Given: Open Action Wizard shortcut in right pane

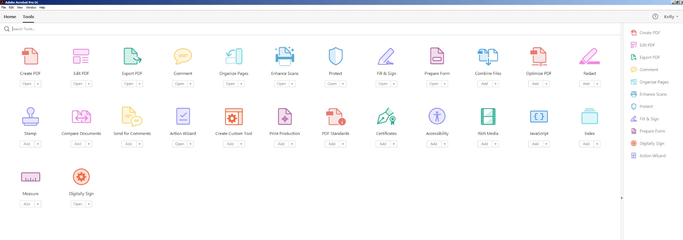Looking at the screenshot, I should coord(648,156).
